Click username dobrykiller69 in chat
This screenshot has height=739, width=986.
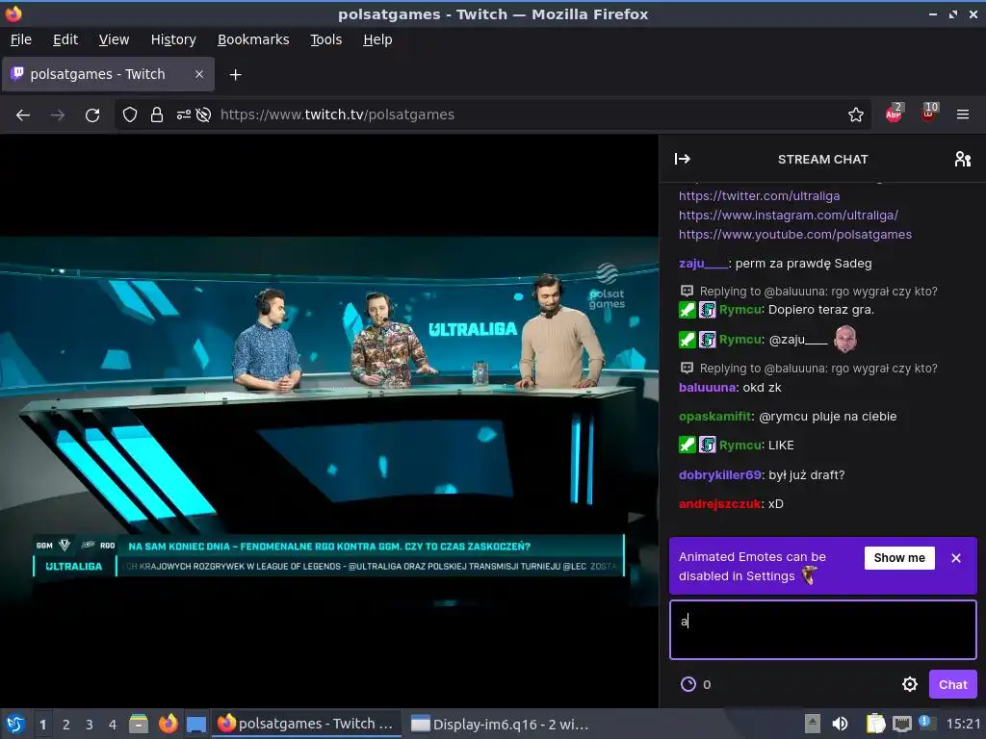720,474
